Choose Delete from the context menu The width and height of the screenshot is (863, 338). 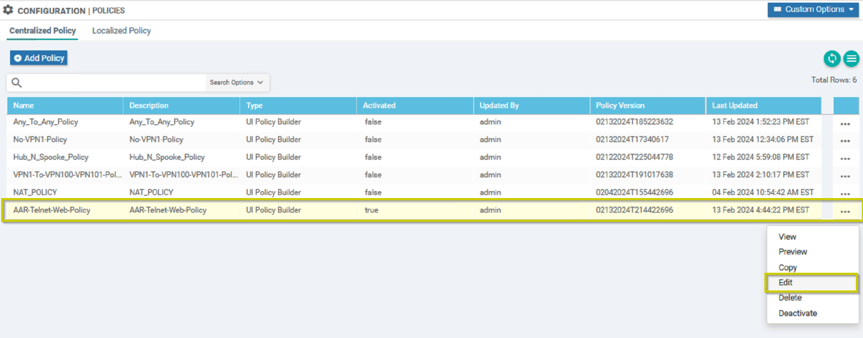tap(790, 298)
